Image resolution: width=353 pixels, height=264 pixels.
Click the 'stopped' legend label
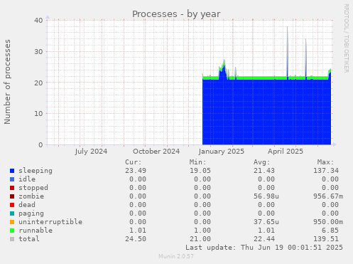tap(33, 188)
